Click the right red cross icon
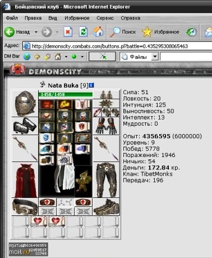The width and height of the screenshot is (212, 258). [x=84, y=202]
